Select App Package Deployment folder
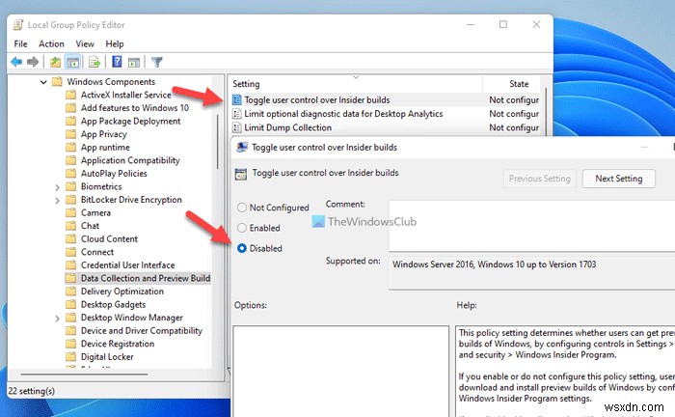The width and height of the screenshot is (675, 417). (130, 121)
